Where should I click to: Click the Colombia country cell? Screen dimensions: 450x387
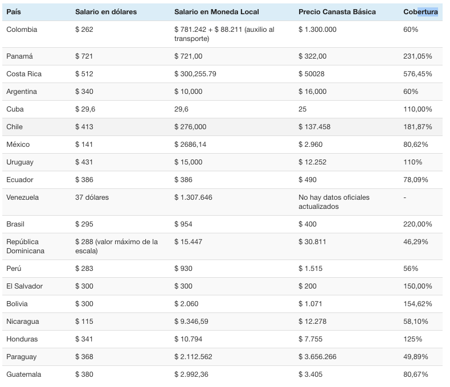tap(22, 30)
